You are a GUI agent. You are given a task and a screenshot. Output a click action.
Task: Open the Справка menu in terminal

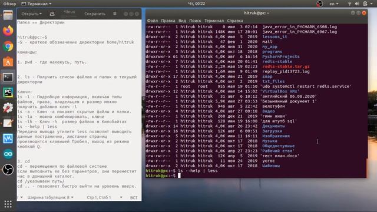click(235, 21)
